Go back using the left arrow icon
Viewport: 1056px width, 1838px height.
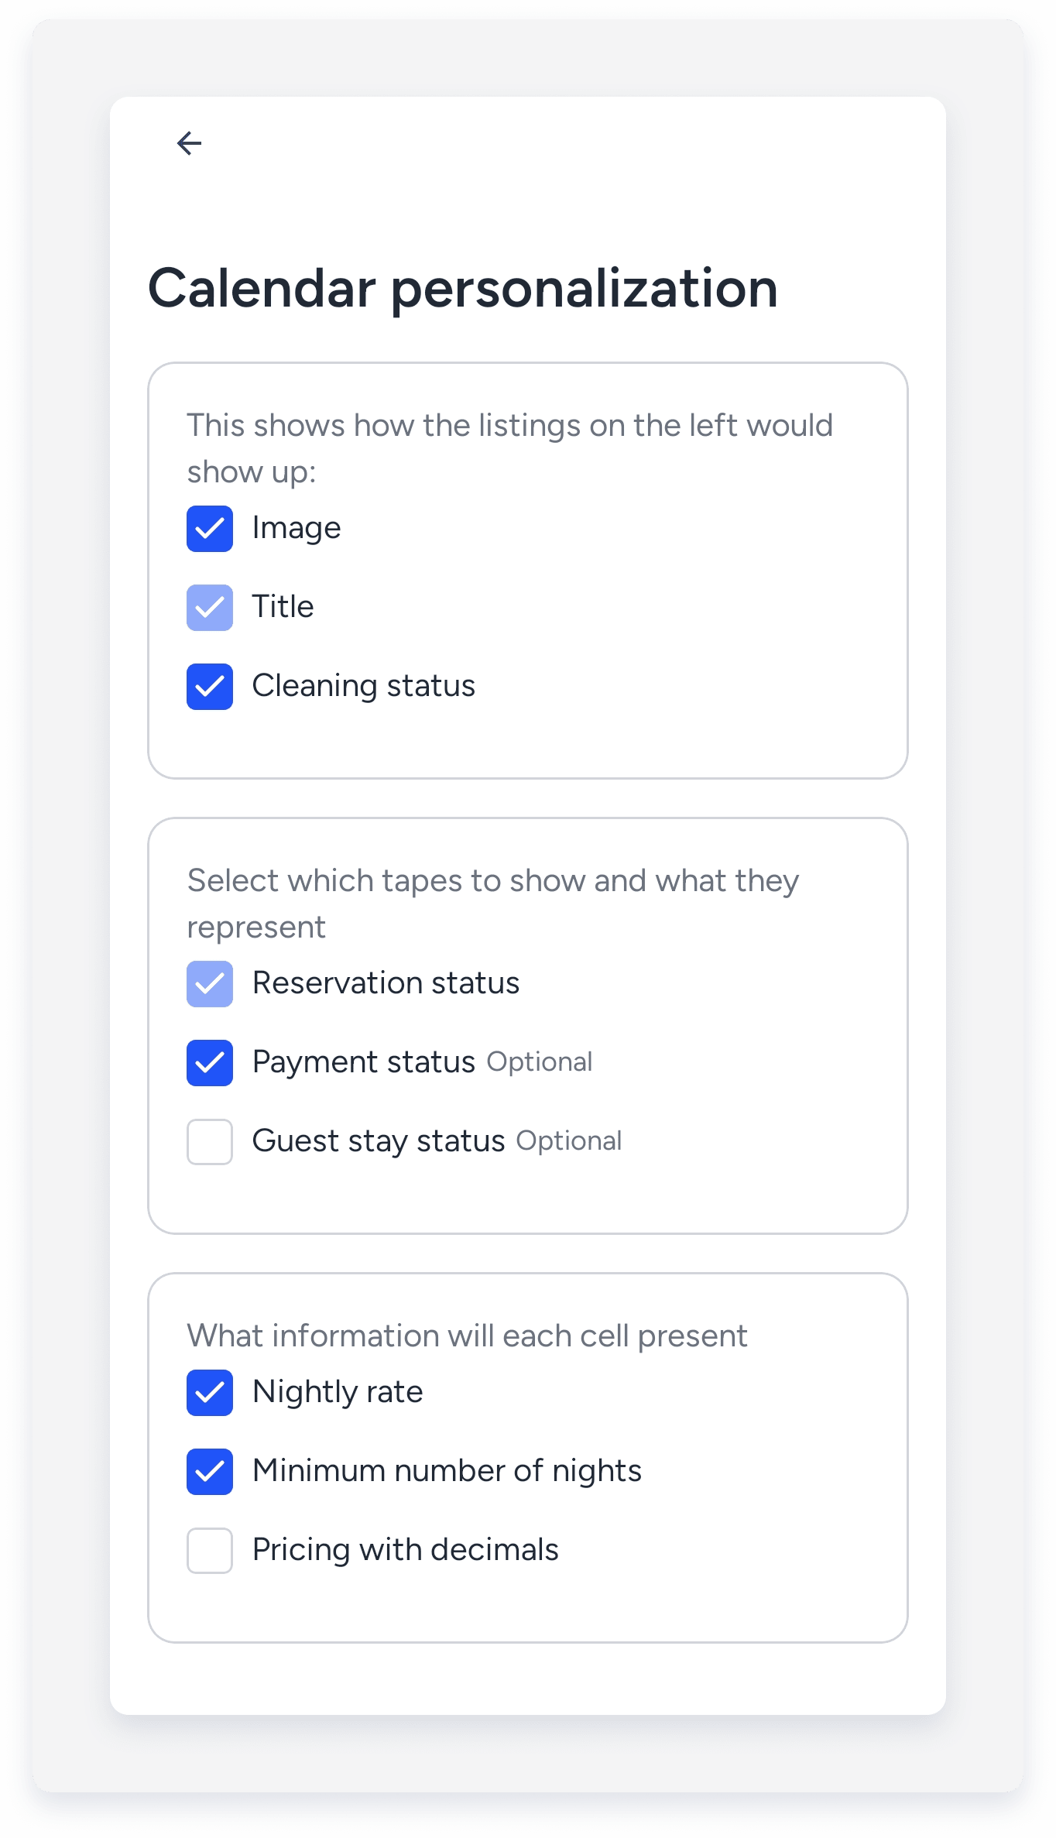190,143
